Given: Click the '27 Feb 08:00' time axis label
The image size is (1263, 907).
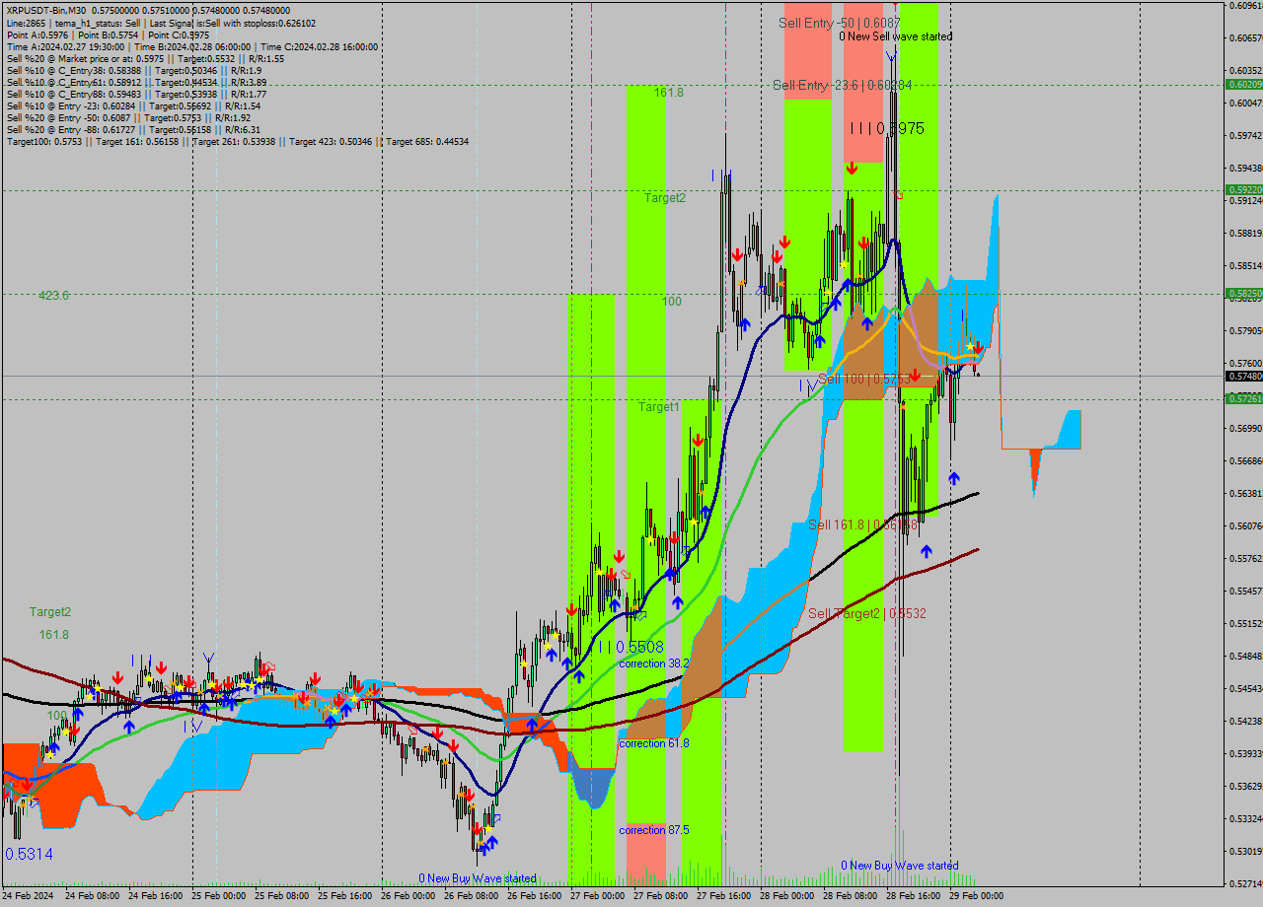Looking at the screenshot, I should click(660, 896).
